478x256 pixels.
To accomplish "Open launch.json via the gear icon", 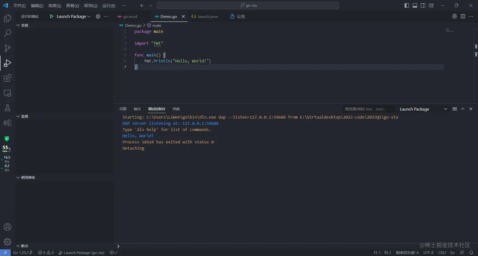I will [x=98, y=16].
